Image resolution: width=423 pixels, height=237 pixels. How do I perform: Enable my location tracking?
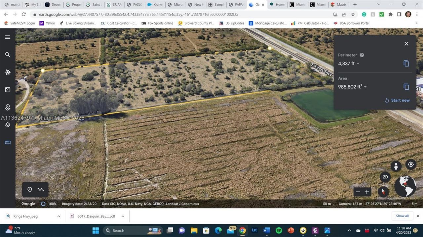coord(410,164)
